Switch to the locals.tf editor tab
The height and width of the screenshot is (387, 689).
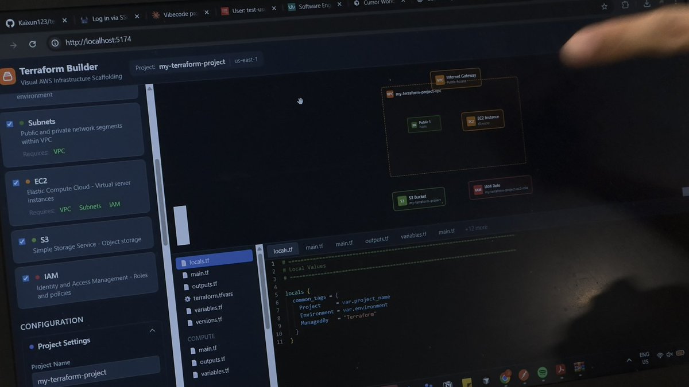tap(282, 250)
